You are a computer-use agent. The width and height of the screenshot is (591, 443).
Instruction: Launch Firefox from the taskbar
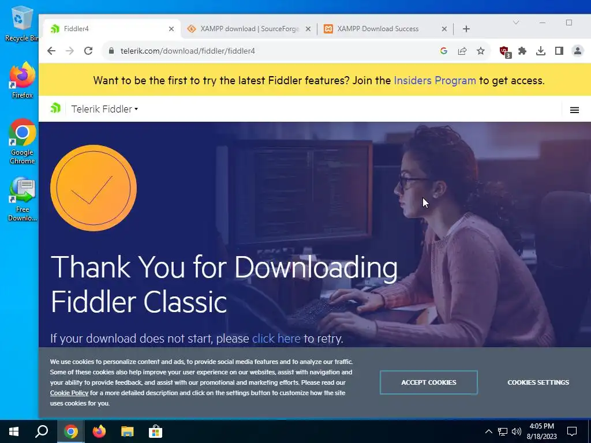point(99,431)
